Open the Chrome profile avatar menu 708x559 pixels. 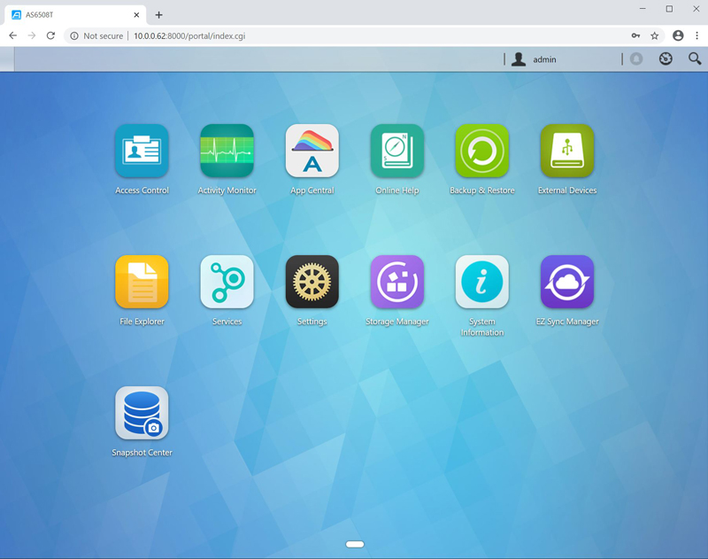click(x=678, y=35)
